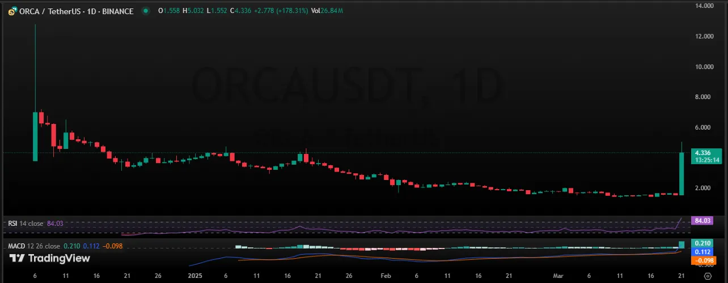Image resolution: width=728 pixels, height=283 pixels.
Task: Select the RSI 14 close indicator label
Action: (27, 224)
